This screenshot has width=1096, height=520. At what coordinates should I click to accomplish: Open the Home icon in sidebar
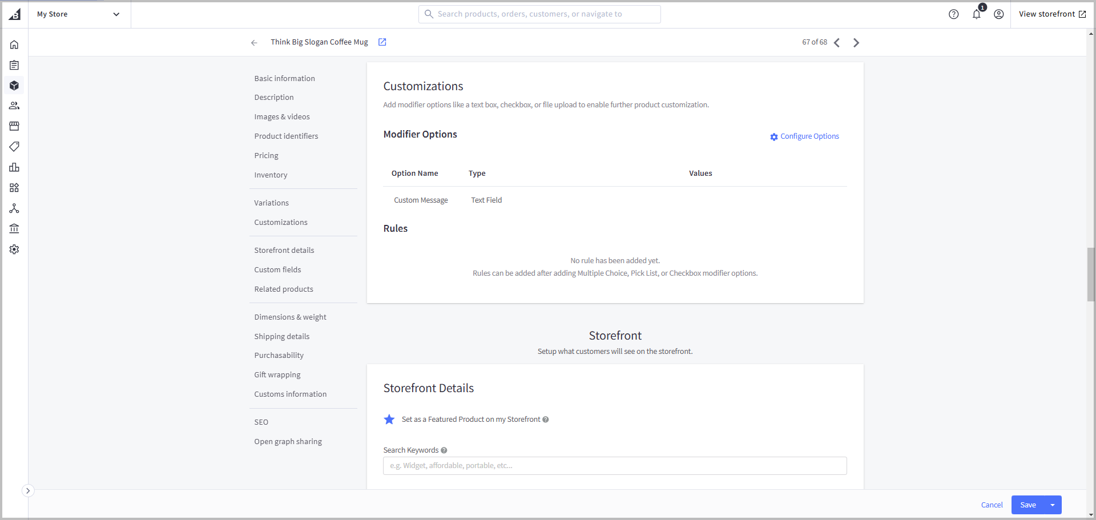coord(14,45)
